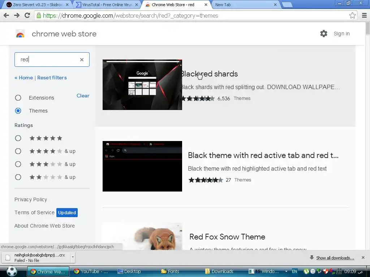
Task: Open Fonts folder from taskbar
Action: pyautogui.click(x=171, y=271)
